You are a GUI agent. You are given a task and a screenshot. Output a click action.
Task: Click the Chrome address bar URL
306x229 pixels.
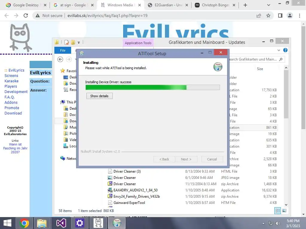click(x=107, y=16)
